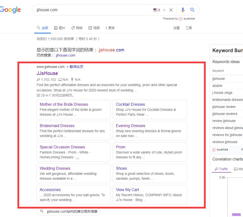Click the US flag icon in search bar

(155, 10)
